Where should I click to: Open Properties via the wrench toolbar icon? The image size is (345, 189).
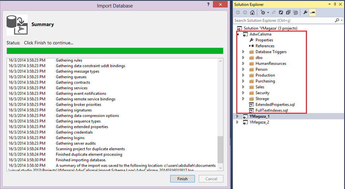[305, 13]
